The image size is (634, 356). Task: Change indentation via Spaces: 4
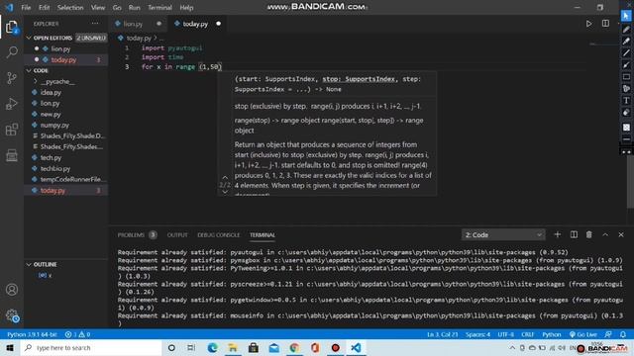[477, 334]
